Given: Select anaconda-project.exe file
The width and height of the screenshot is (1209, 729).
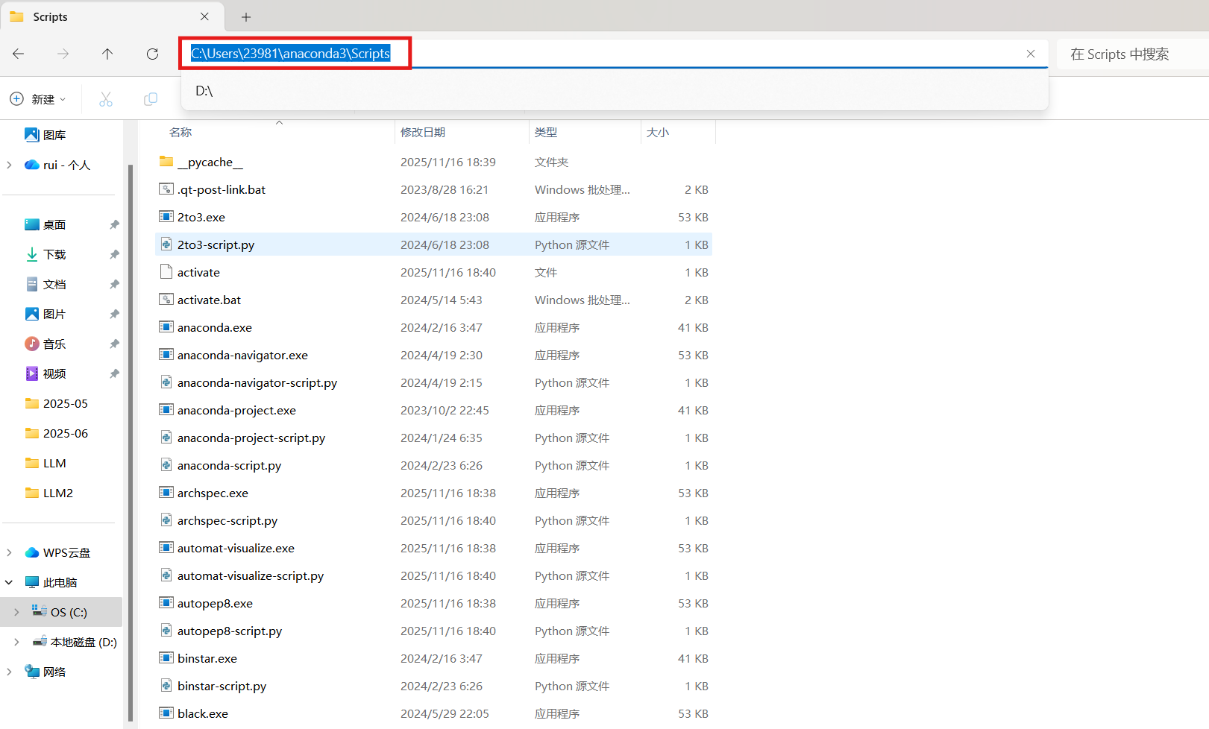Looking at the screenshot, I should coord(236,410).
